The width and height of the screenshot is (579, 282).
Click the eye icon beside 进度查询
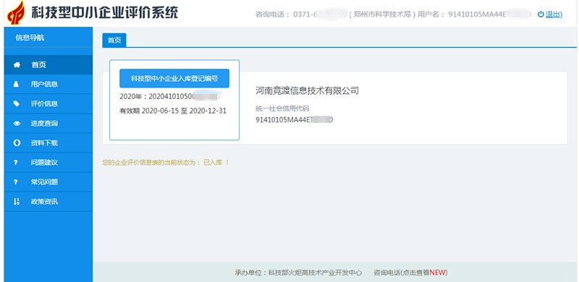[x=17, y=123]
